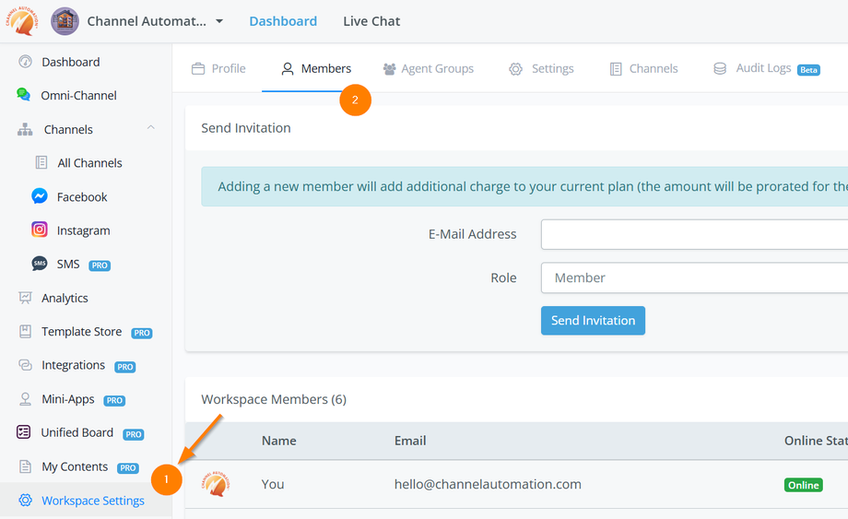Switch to the Agent Groups tab
This screenshot has width=848, height=519.
[429, 68]
